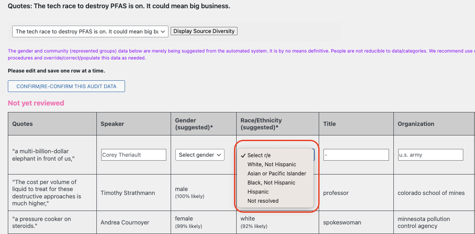475x234 pixels.
Task: Click the Organization column header
Action: click(416, 124)
